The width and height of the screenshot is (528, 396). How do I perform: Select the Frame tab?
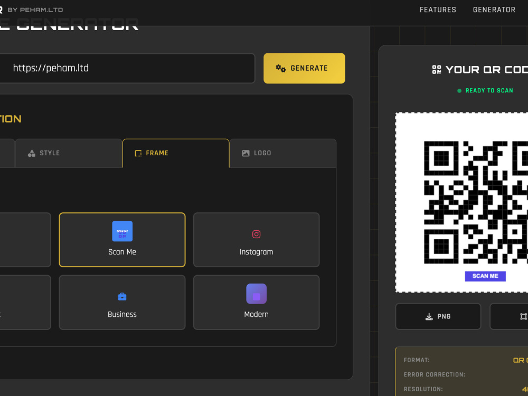point(176,153)
